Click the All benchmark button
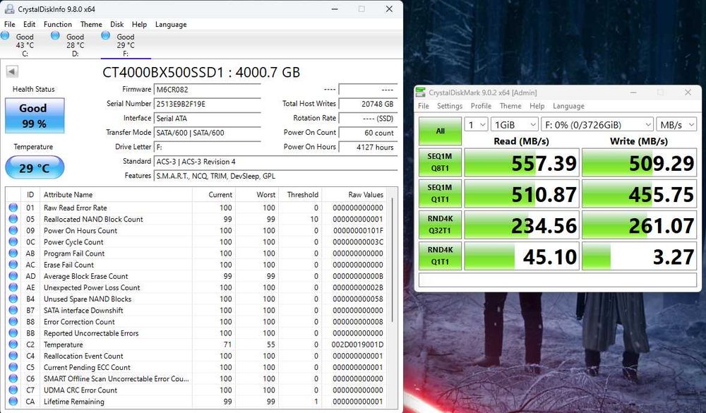 [440, 131]
